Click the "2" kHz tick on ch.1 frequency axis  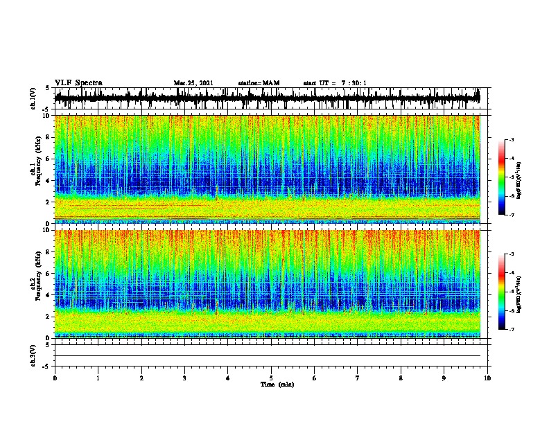point(48,202)
